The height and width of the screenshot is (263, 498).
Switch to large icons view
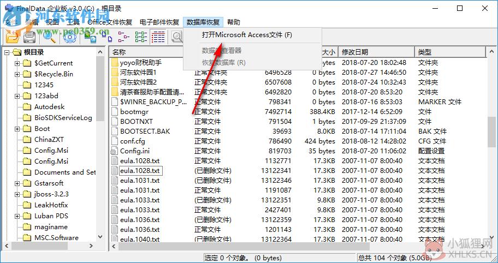point(90,37)
